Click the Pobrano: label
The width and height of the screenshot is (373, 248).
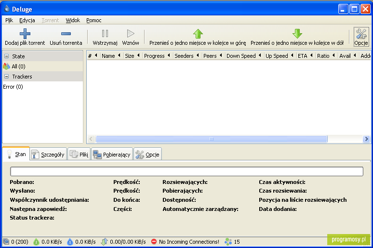(x=22, y=182)
